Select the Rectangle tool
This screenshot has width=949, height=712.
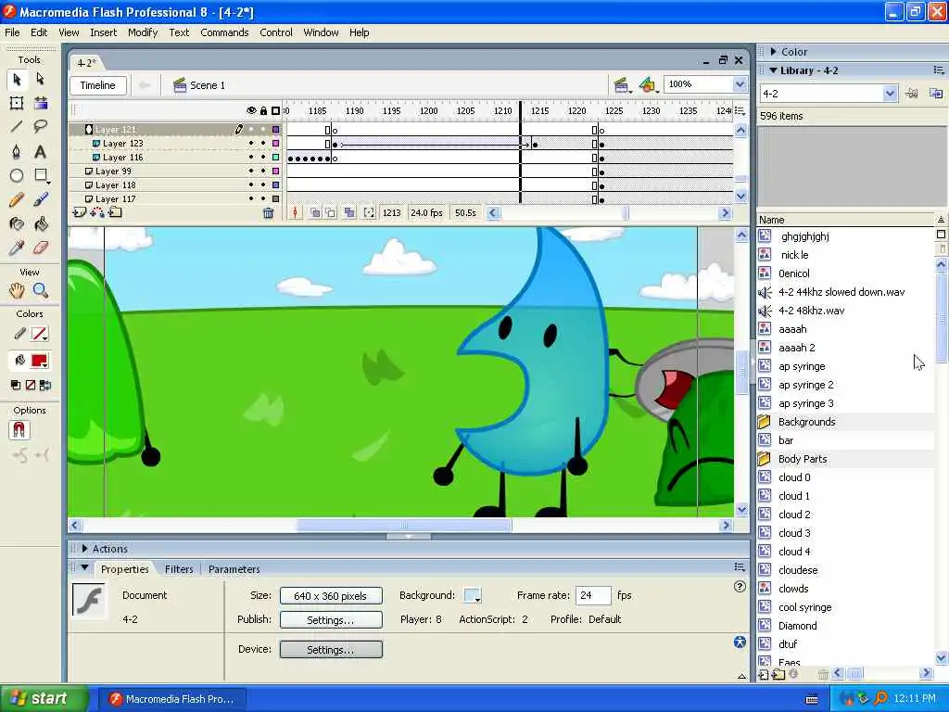[x=40, y=175]
